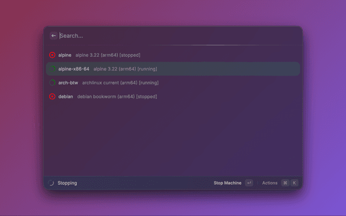Open the Actions menu

coord(270,183)
